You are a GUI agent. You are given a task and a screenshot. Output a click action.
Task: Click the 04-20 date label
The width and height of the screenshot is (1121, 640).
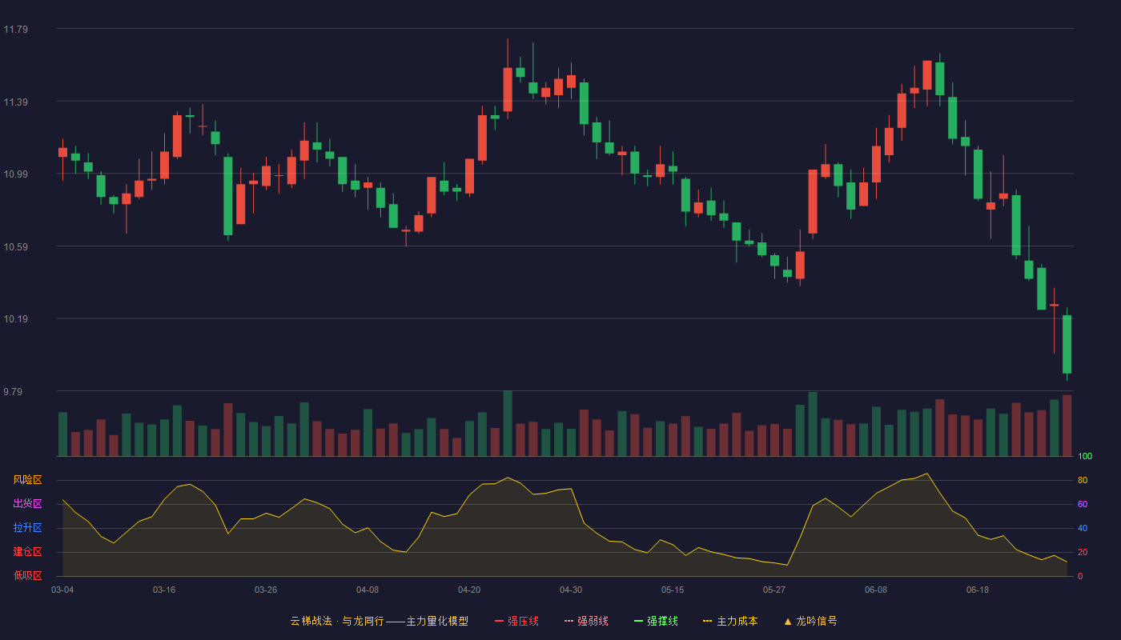click(469, 590)
